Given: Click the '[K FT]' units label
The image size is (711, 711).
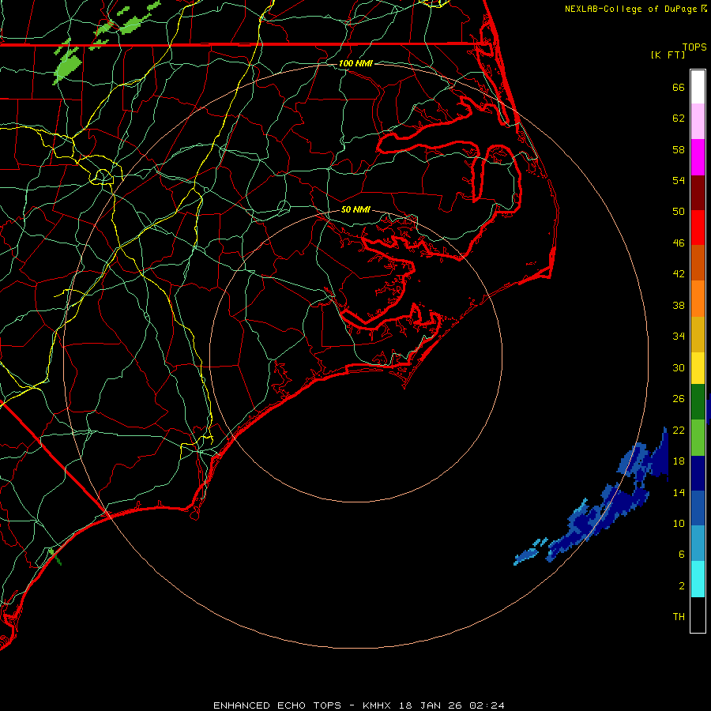Looking at the screenshot, I should coord(668,55).
